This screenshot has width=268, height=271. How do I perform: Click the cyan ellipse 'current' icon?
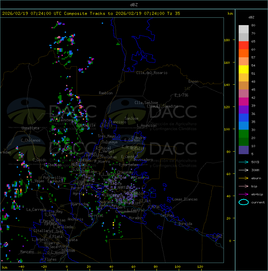[244, 202]
